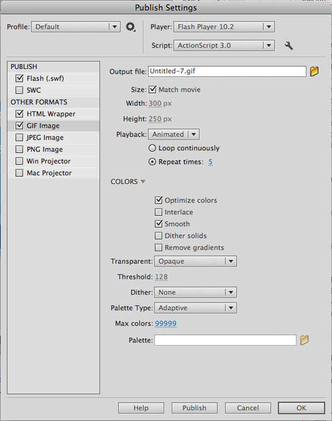
Task: Uncheck the Match movie size option
Action: click(153, 90)
